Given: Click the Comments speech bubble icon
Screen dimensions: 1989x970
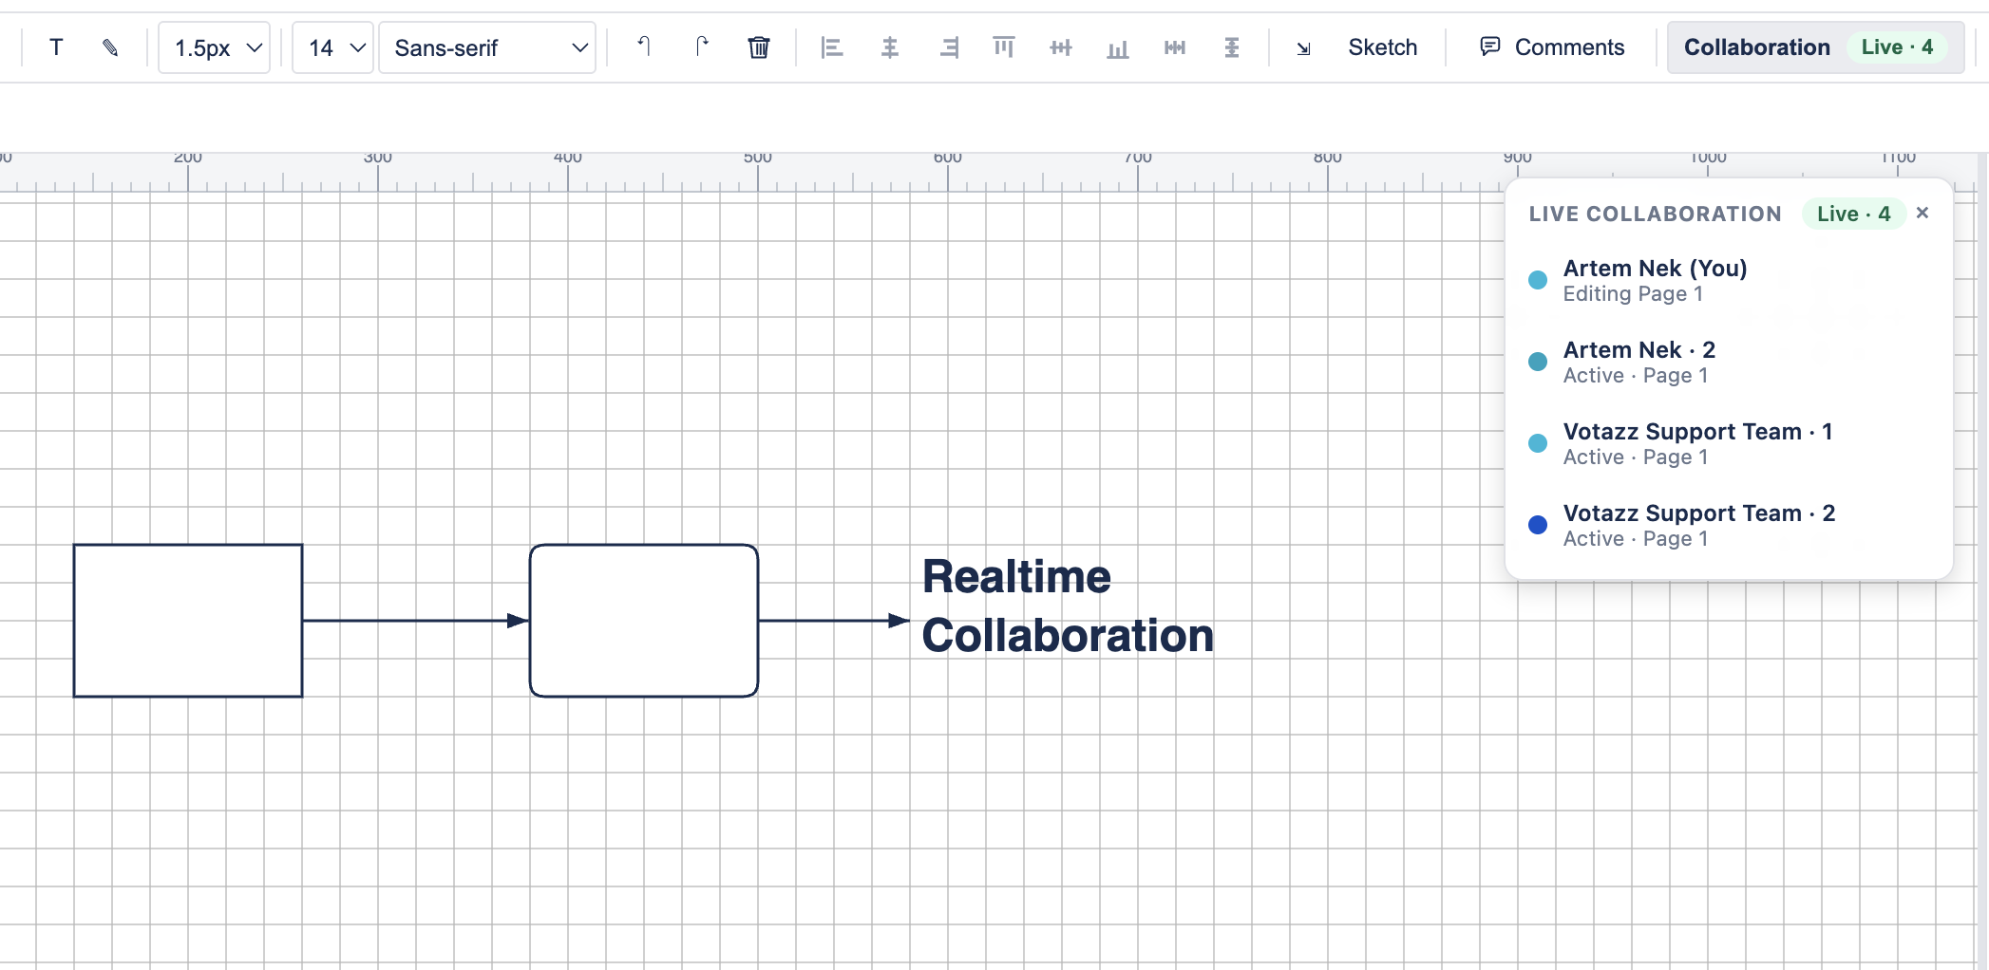Looking at the screenshot, I should (1490, 47).
